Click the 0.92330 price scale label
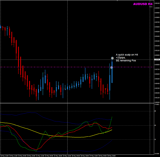Viewport: 160px width, 157px height. pyautogui.click(x=157, y=88)
